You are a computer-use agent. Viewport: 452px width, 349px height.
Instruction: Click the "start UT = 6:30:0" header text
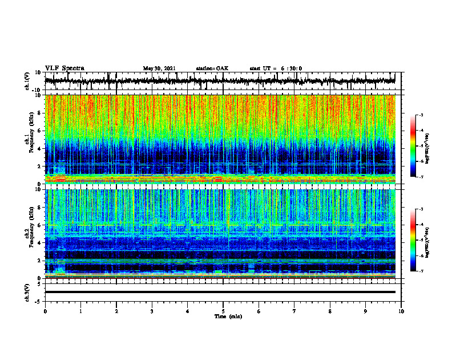[x=276, y=68]
